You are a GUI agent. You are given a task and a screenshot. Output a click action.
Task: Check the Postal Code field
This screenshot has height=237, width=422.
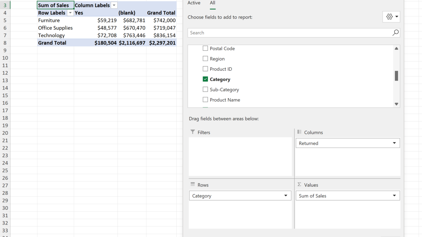point(205,48)
